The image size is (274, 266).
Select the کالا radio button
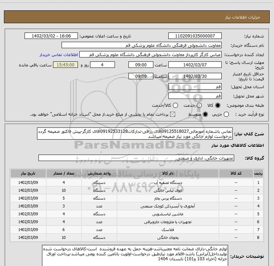pyautogui.click(x=218, y=105)
